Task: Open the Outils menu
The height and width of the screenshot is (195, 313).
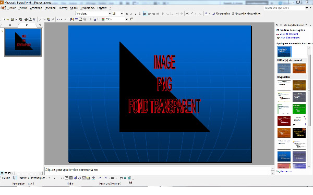Action: click(74, 8)
